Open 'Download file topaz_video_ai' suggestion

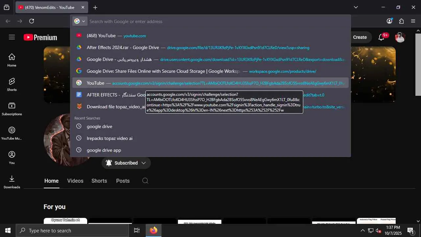(210, 107)
